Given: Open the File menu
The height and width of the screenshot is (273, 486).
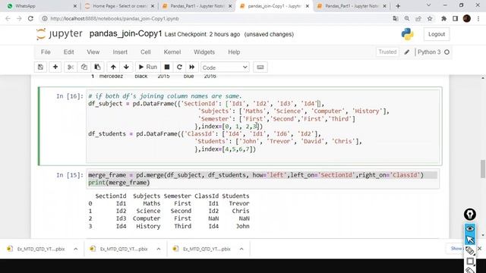Looking at the screenshot, I should (x=46, y=52).
